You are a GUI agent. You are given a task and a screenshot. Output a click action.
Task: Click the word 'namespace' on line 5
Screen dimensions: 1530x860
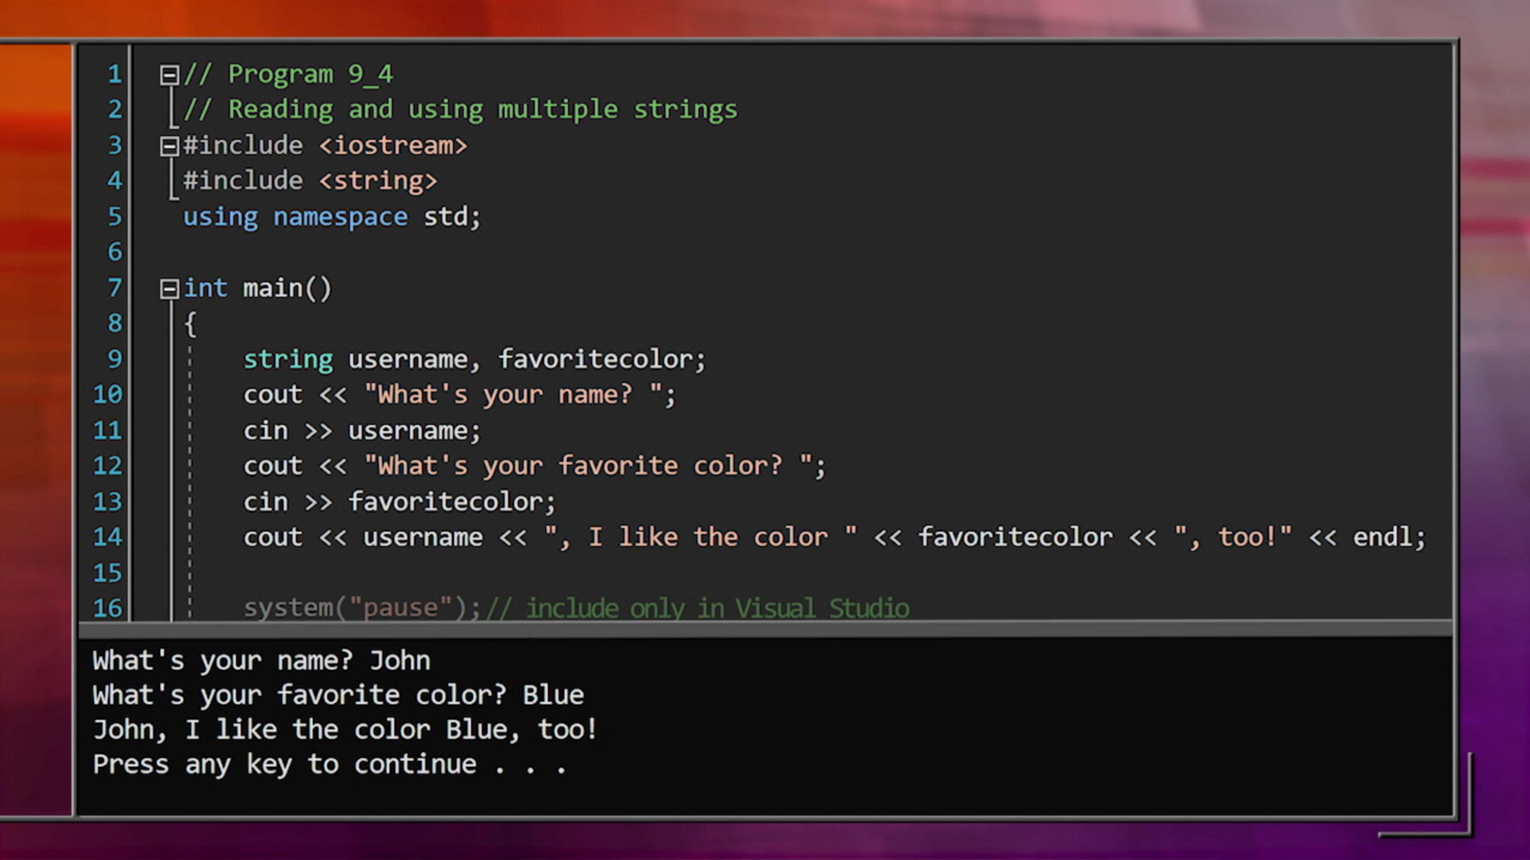(341, 217)
